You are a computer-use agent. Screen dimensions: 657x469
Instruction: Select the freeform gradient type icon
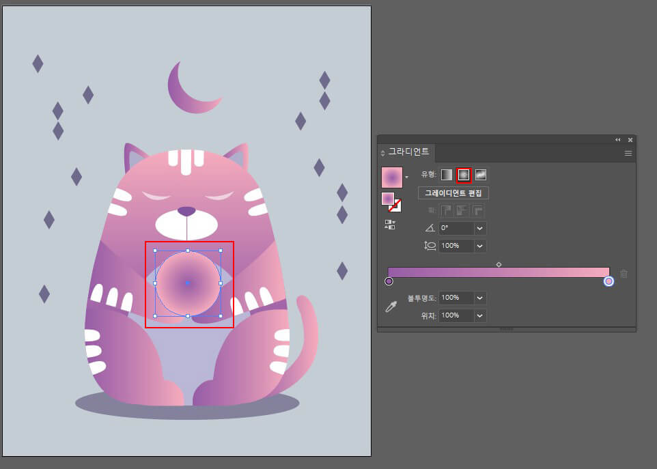point(481,175)
